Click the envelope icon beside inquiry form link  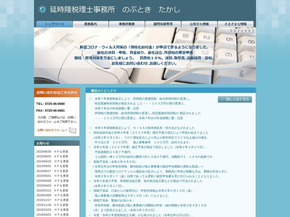coord(72,130)
